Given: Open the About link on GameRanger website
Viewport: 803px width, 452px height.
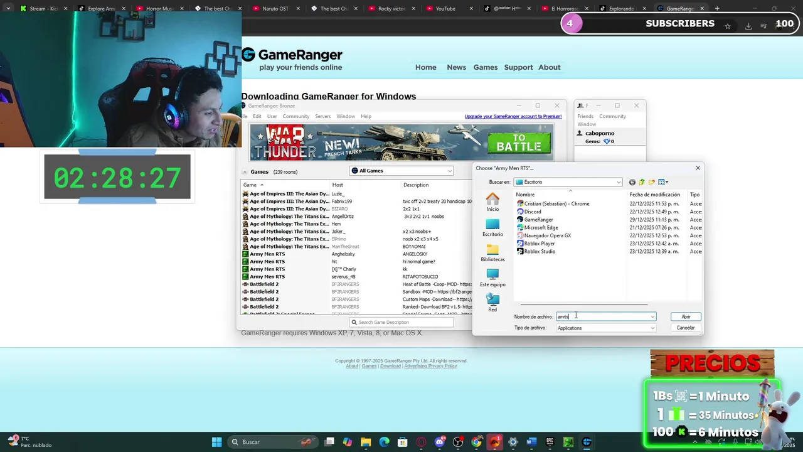Looking at the screenshot, I should pyautogui.click(x=549, y=67).
